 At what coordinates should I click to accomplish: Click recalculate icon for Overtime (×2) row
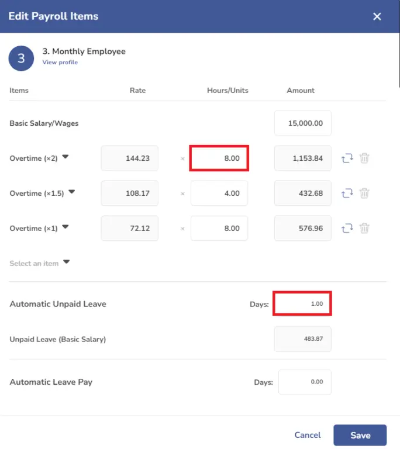[x=347, y=158]
